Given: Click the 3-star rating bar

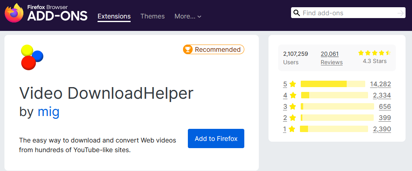Looking at the screenshot, I should click(x=337, y=106).
